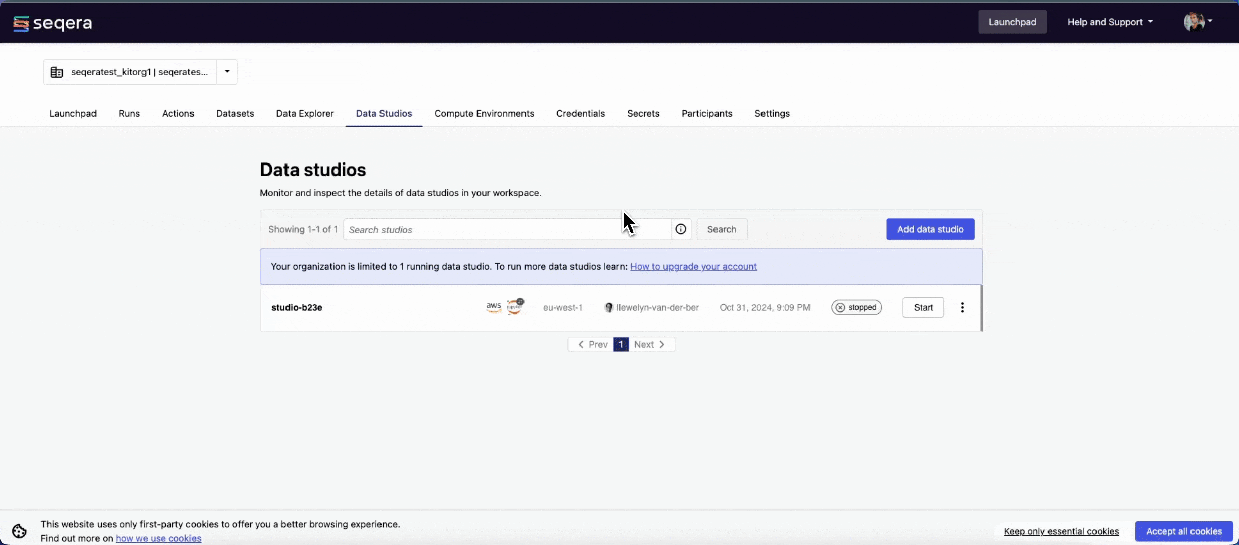Click the user profile avatar
The width and height of the screenshot is (1239, 545).
[x=1195, y=22]
